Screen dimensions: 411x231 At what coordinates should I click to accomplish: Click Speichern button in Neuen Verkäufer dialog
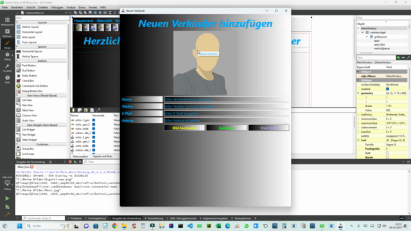coord(227,128)
